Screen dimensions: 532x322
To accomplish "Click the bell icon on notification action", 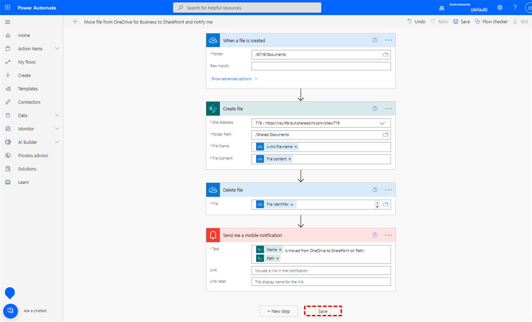I will pos(213,235).
